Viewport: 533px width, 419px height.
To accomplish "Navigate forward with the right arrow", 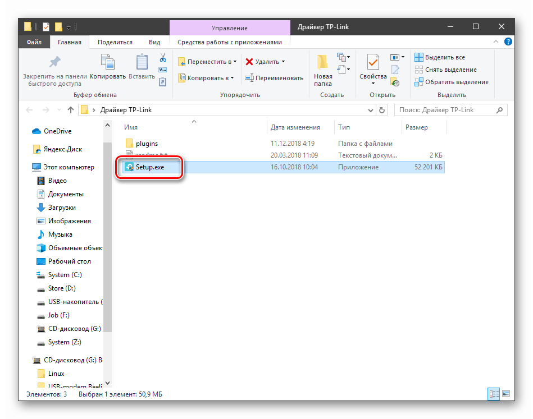I will coord(45,110).
